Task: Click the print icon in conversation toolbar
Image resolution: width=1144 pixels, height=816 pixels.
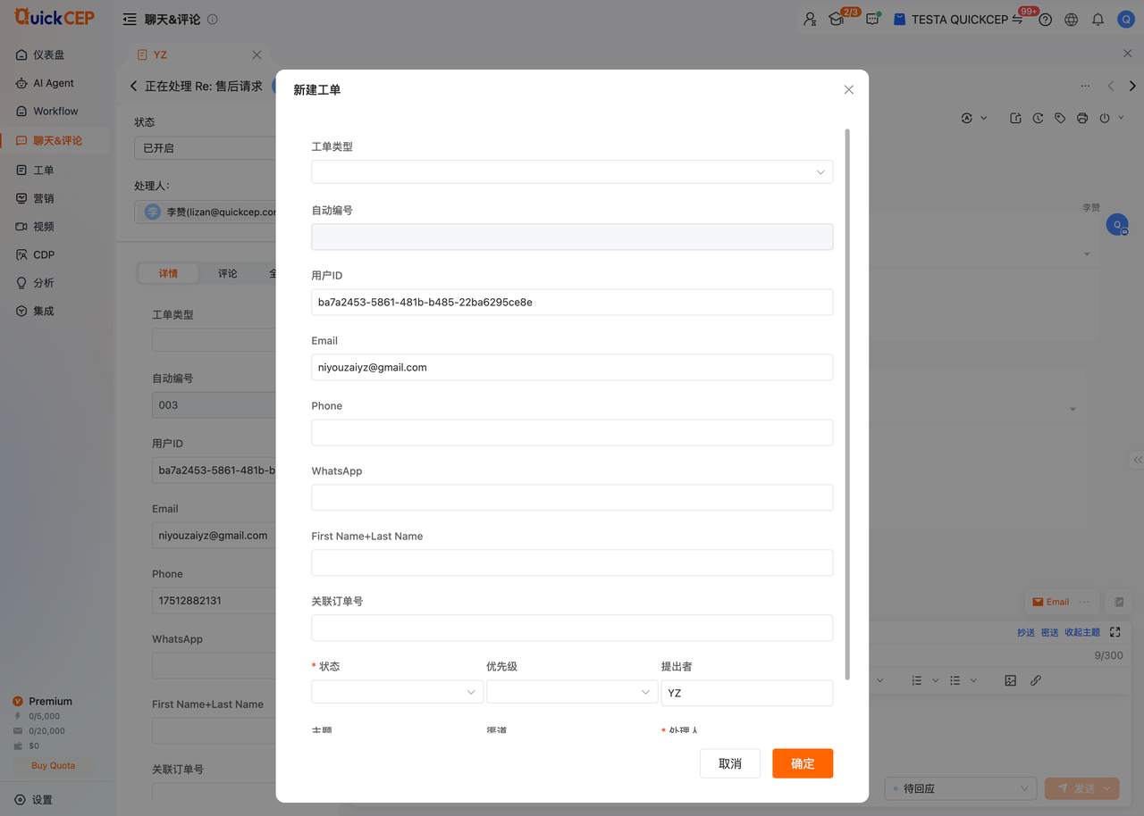Action: 1082,118
